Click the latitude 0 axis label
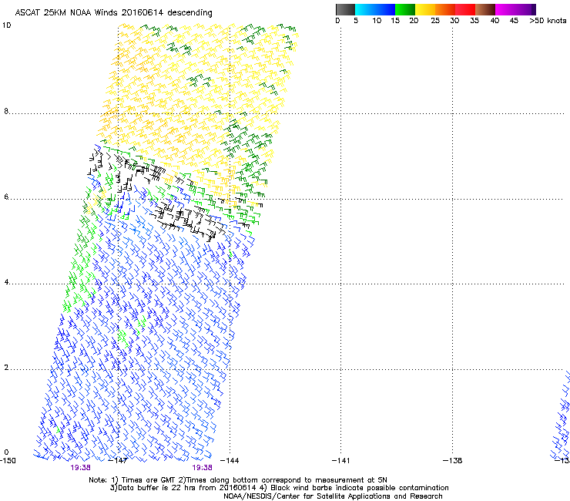This screenshot has height=501, width=570. (6, 452)
